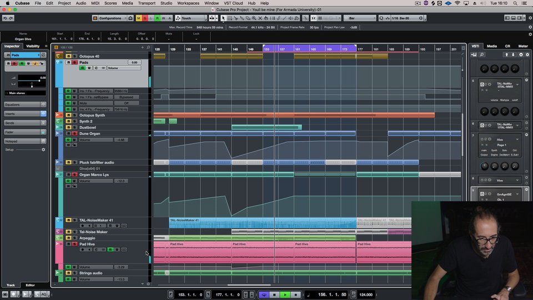Viewport: 533px width, 300px height.
Task: Toggle global Read automation button R
Action: click(x=157, y=18)
